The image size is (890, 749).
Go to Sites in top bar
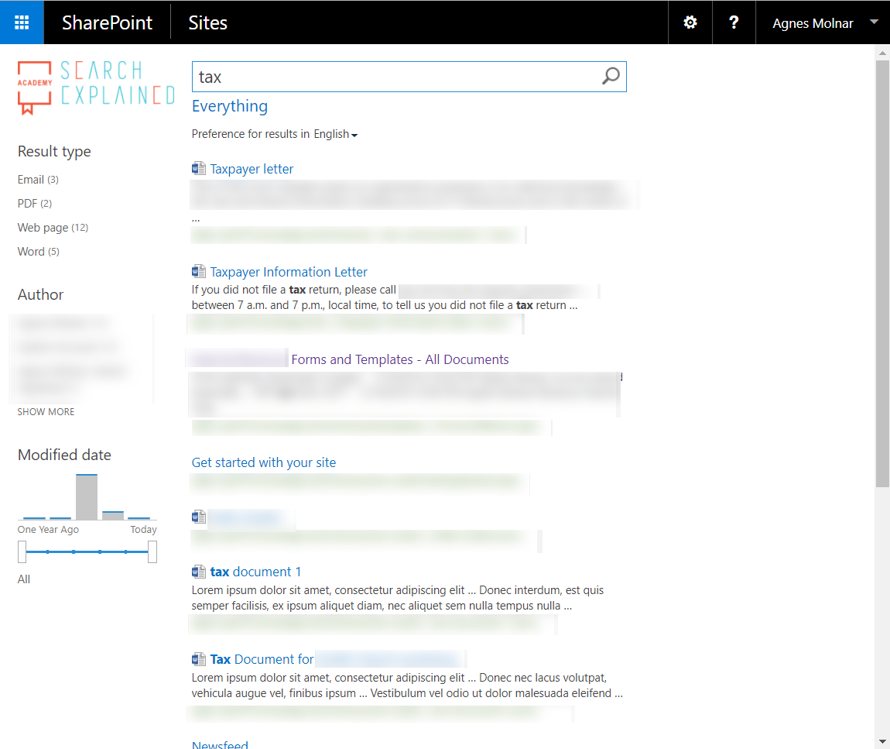pyautogui.click(x=207, y=22)
